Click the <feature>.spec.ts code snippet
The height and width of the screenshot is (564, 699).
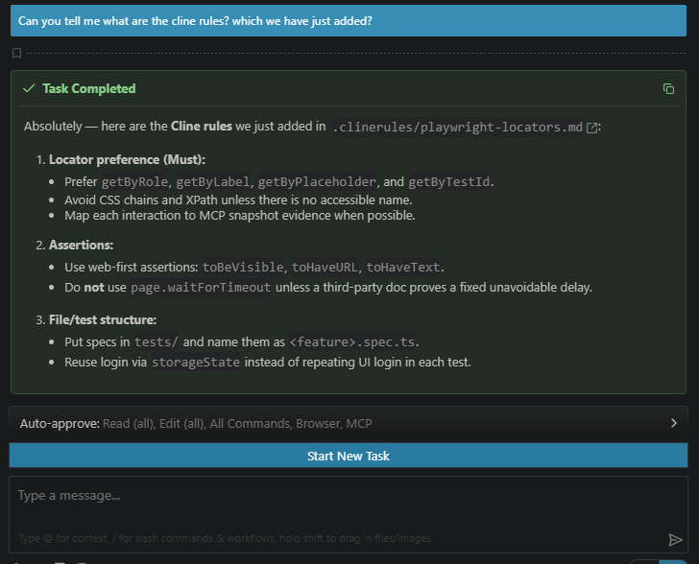[x=352, y=342]
